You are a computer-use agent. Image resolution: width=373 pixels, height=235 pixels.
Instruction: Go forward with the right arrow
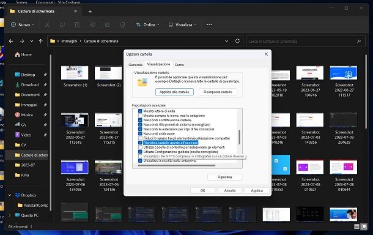pyautogui.click(x=22, y=41)
